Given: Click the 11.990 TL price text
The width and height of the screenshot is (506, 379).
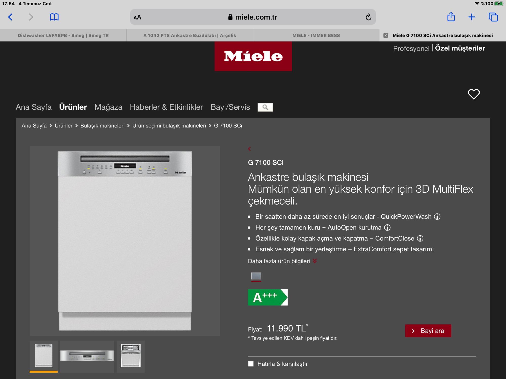Looking at the screenshot, I should tap(287, 328).
